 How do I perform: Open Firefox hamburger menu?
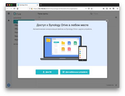(117, 9)
